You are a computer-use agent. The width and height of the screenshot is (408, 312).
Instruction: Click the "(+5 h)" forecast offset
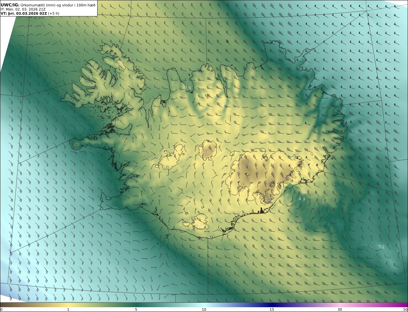[x=54, y=13]
